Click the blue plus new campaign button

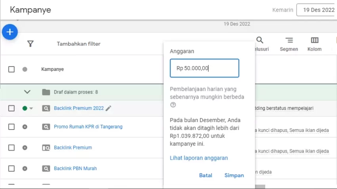pyautogui.click(x=10, y=32)
